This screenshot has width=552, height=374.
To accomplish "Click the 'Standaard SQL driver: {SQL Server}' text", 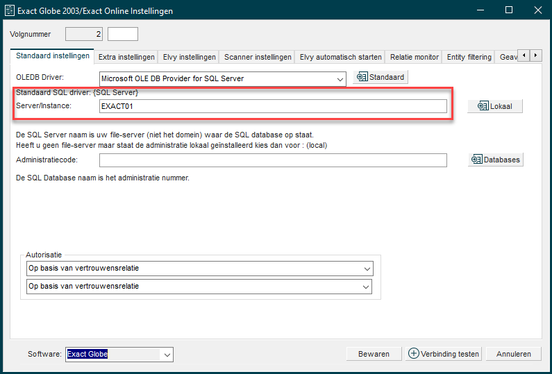I will (x=77, y=93).
